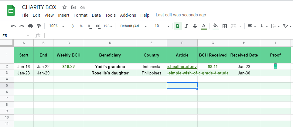The image size is (293, 127).
Task: Select the cell with $8.11
Action: 213,67
